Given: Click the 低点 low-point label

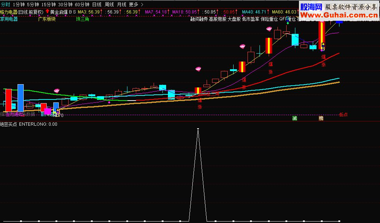Looking at the screenshot, I should tap(343, 115).
